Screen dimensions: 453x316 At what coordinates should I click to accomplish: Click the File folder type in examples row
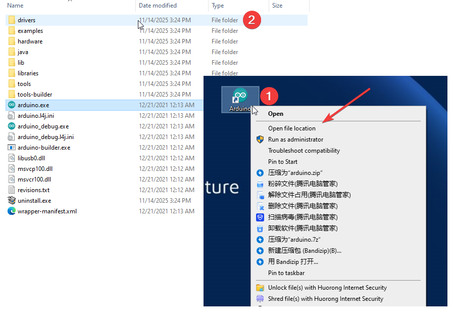click(x=225, y=31)
